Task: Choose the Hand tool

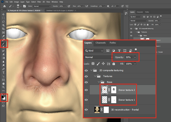Action: tap(3, 83)
